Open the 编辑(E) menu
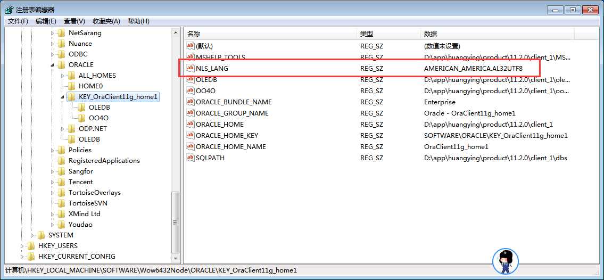 [x=46, y=21]
